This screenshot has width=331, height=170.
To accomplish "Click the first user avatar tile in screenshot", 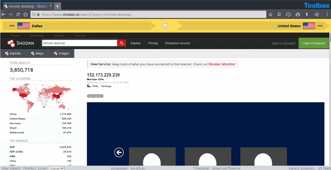I will (x=152, y=156).
